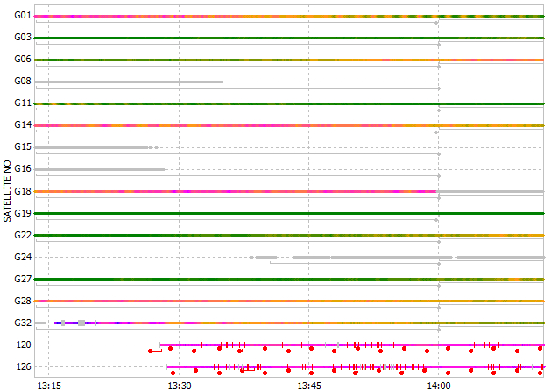551x391 pixels.
Task: Click the gray G16 observation bar
Action: 100,169
